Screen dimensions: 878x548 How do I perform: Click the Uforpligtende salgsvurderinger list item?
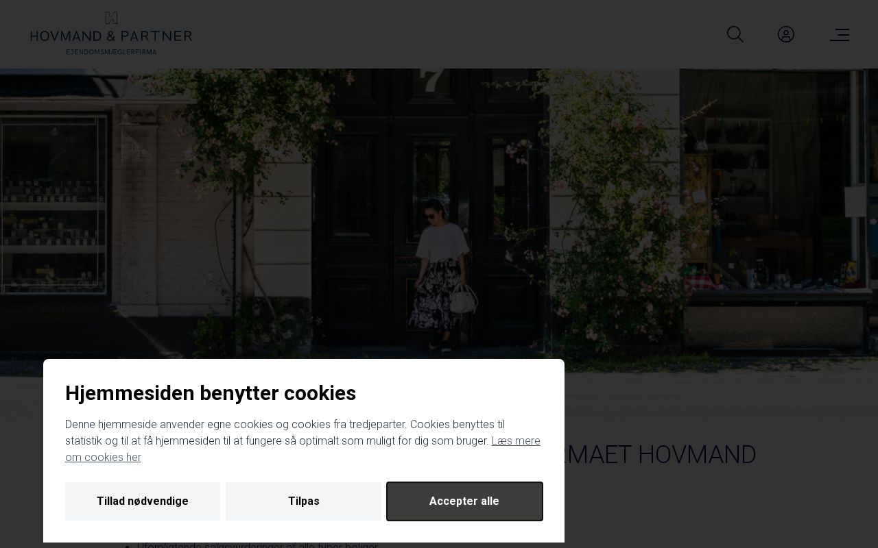coord(257,545)
